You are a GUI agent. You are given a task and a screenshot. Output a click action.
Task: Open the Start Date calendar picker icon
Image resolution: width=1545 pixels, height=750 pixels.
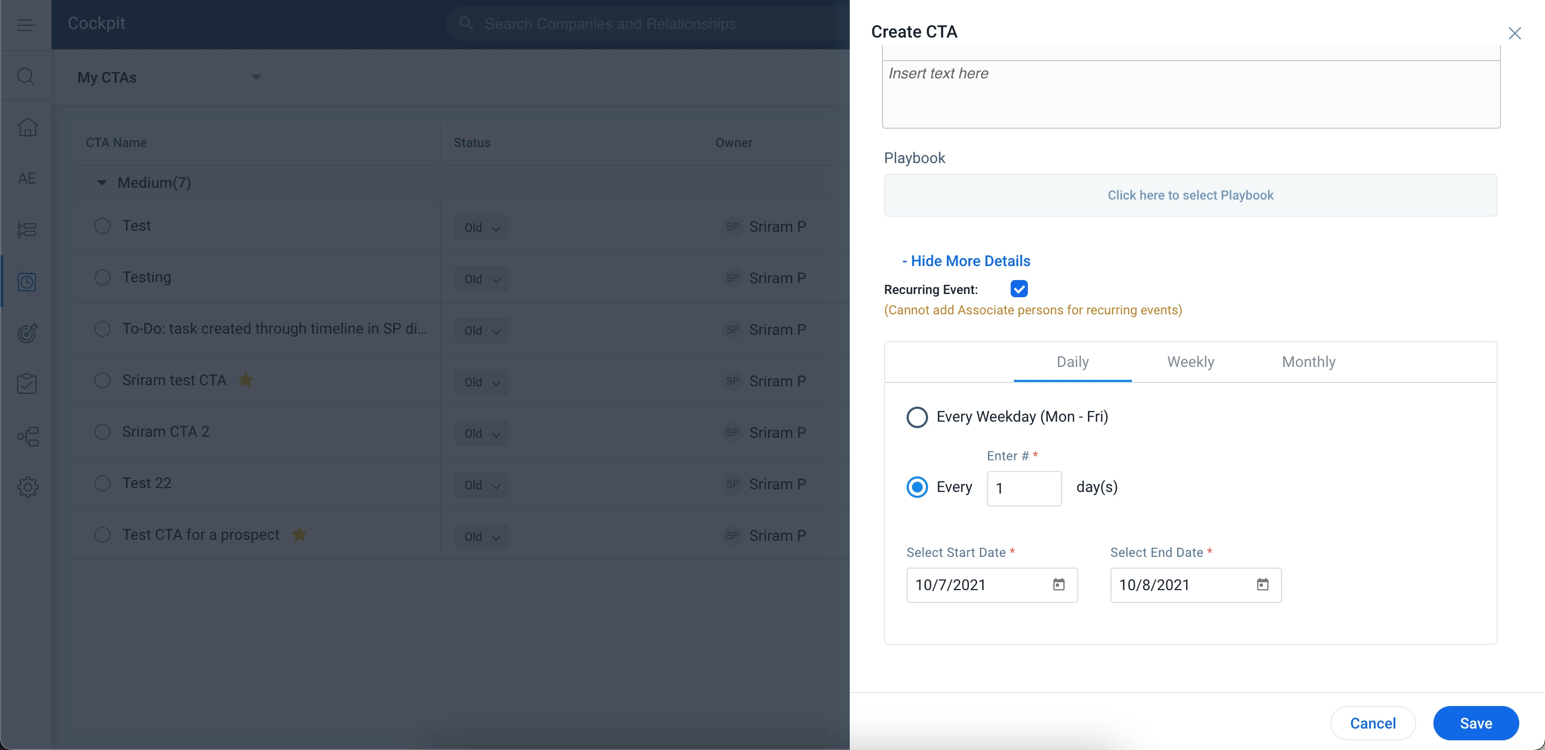point(1058,584)
